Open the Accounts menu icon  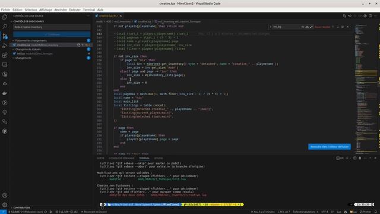(x=5, y=196)
